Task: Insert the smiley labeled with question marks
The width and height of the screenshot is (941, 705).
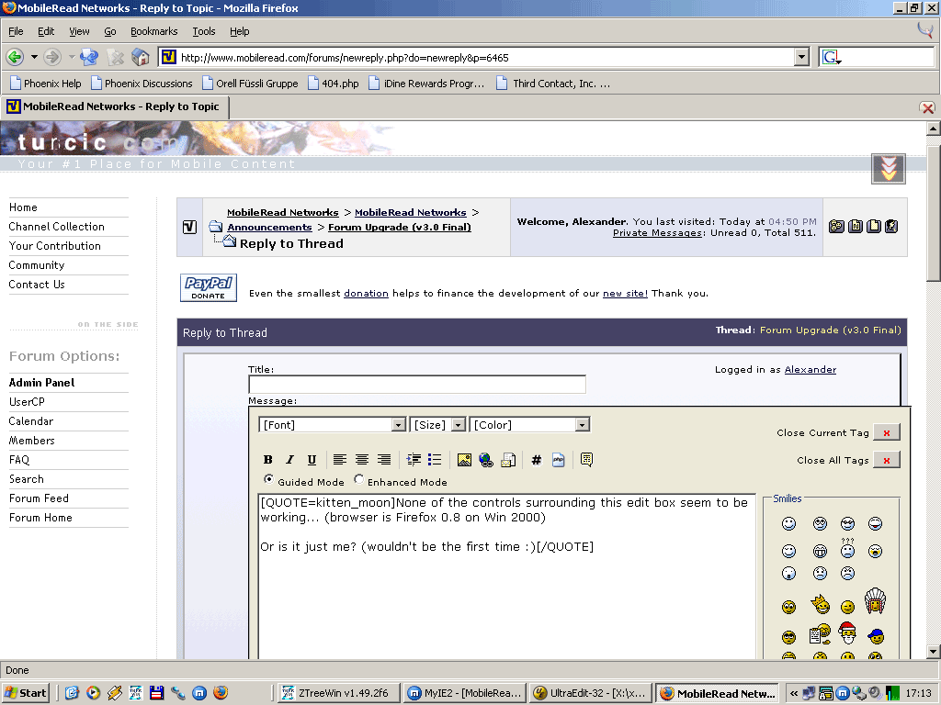Action: pyautogui.click(x=847, y=549)
